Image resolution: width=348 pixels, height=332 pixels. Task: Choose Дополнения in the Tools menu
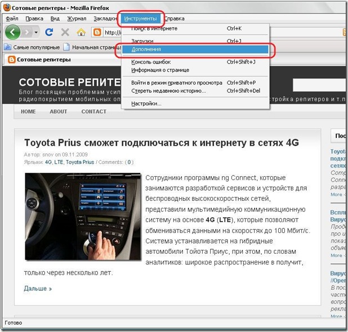pos(195,50)
